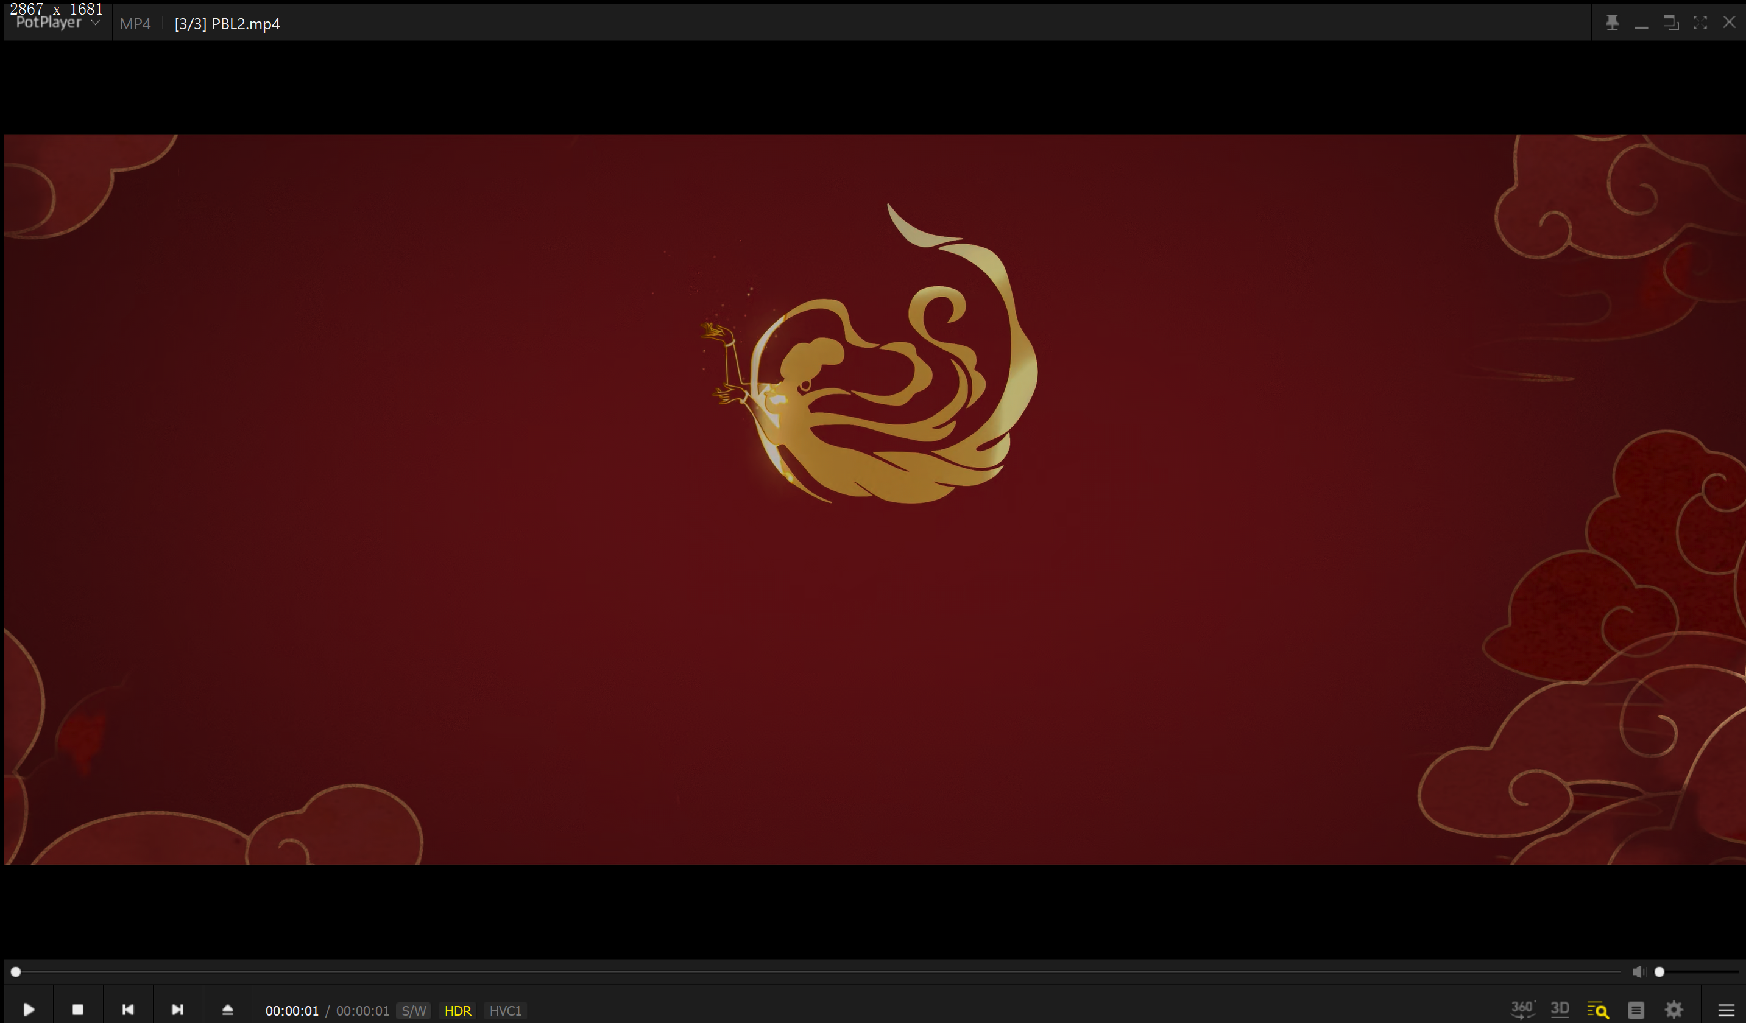Click the MP4 format label
Image resolution: width=1746 pixels, height=1023 pixels.
click(135, 24)
